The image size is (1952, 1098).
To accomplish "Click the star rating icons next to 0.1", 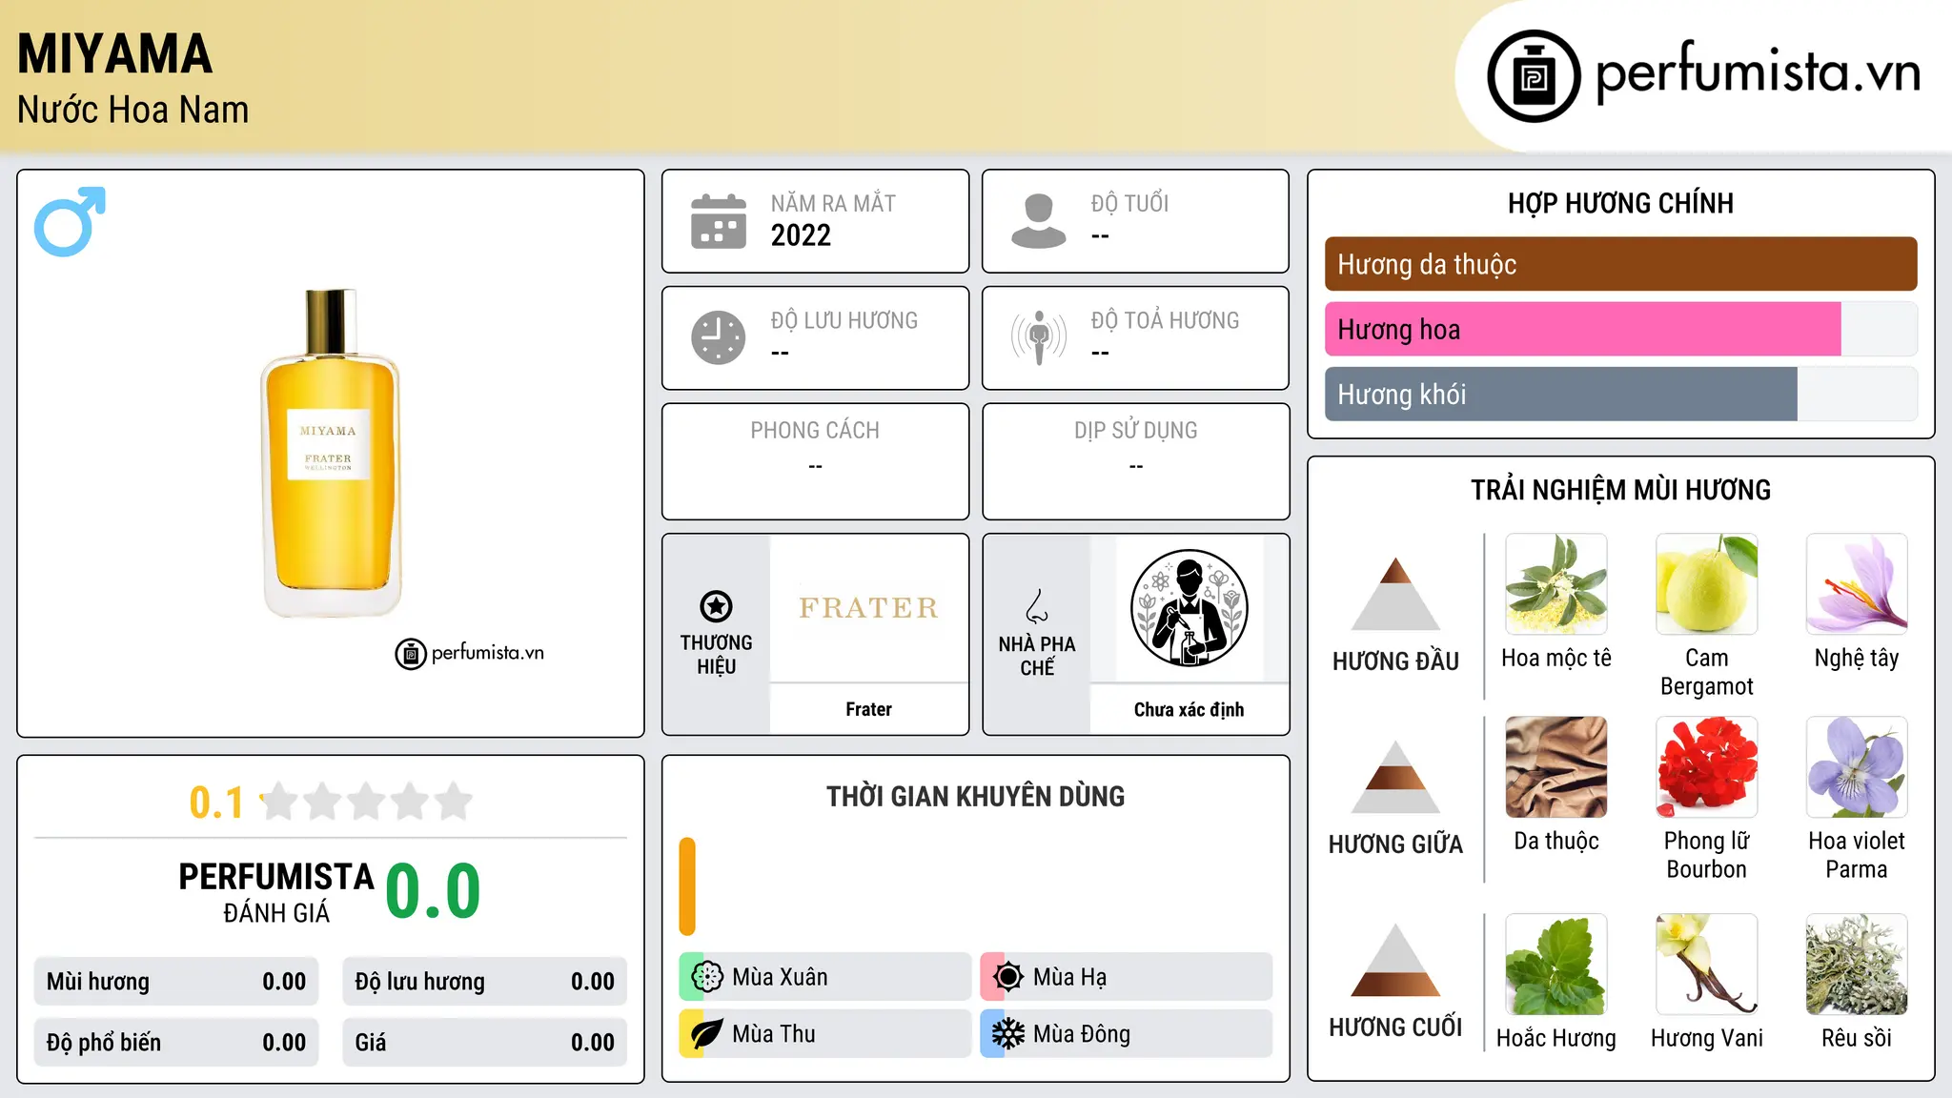I will pos(366,802).
